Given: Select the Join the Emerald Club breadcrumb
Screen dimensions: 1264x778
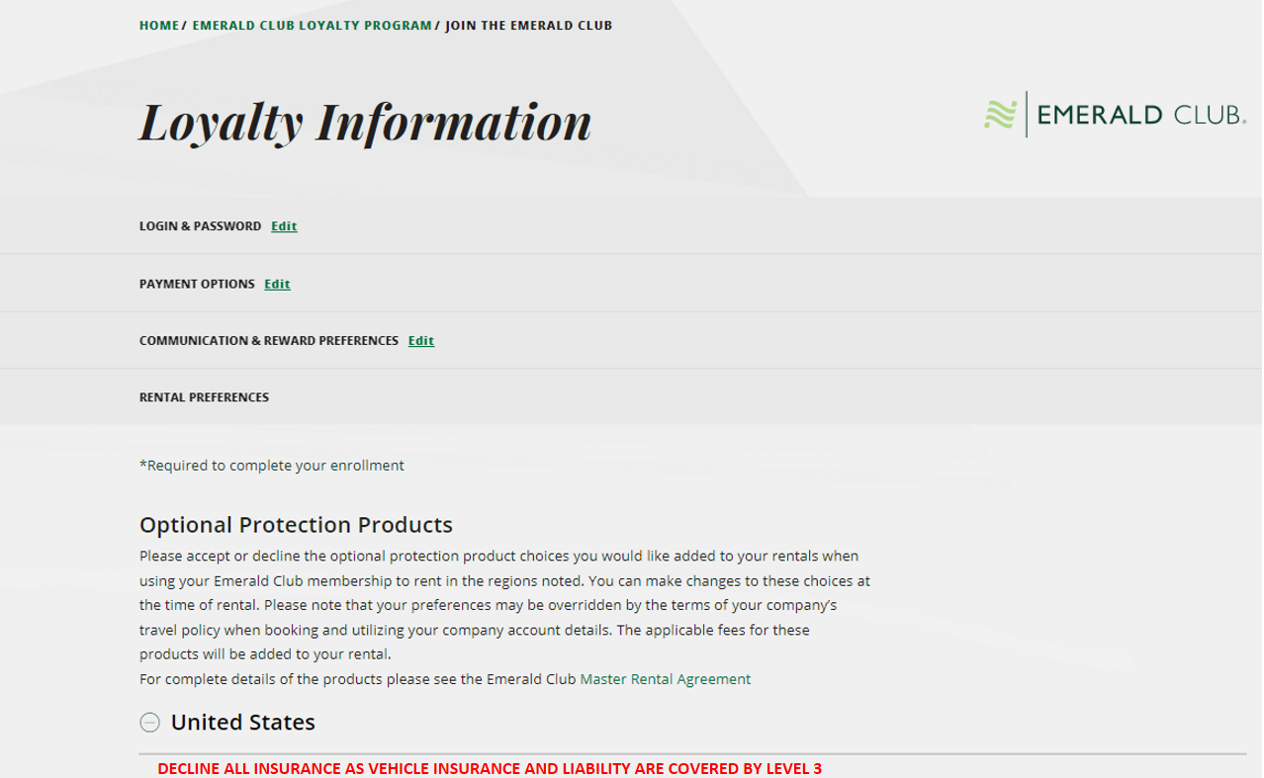Looking at the screenshot, I should (529, 26).
